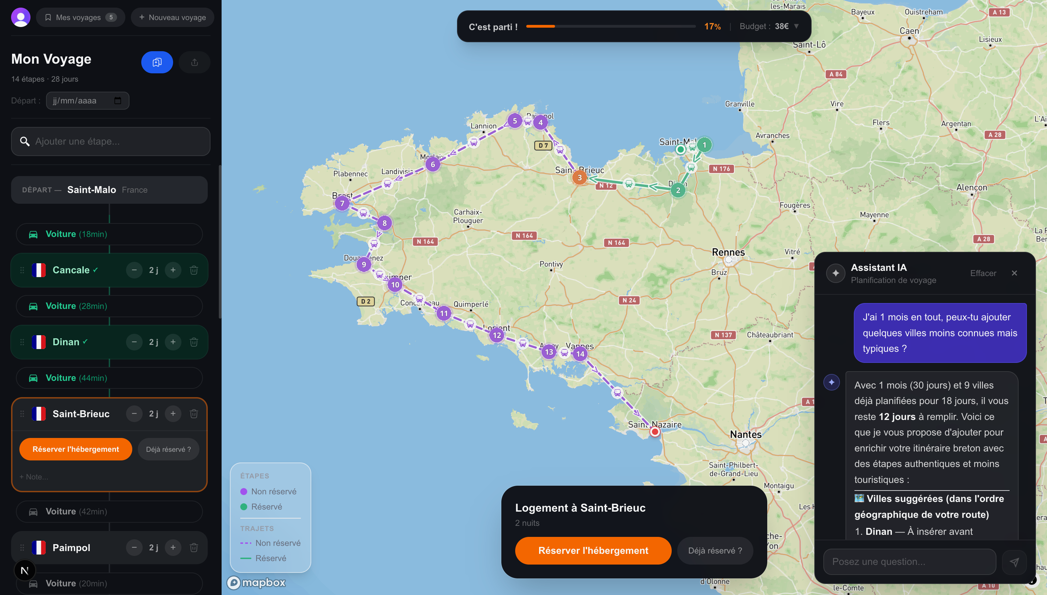Grab the Dinan drag handle
This screenshot has height=595, width=1047.
point(22,342)
